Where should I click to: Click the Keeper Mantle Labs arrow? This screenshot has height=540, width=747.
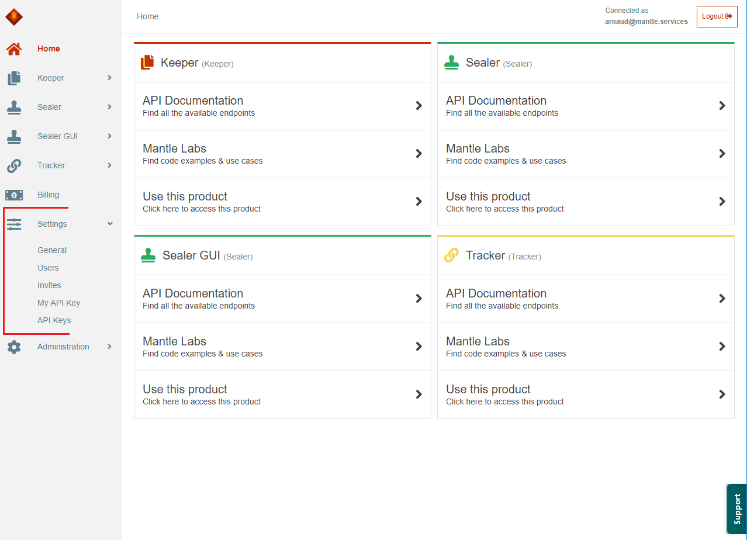[x=419, y=154]
